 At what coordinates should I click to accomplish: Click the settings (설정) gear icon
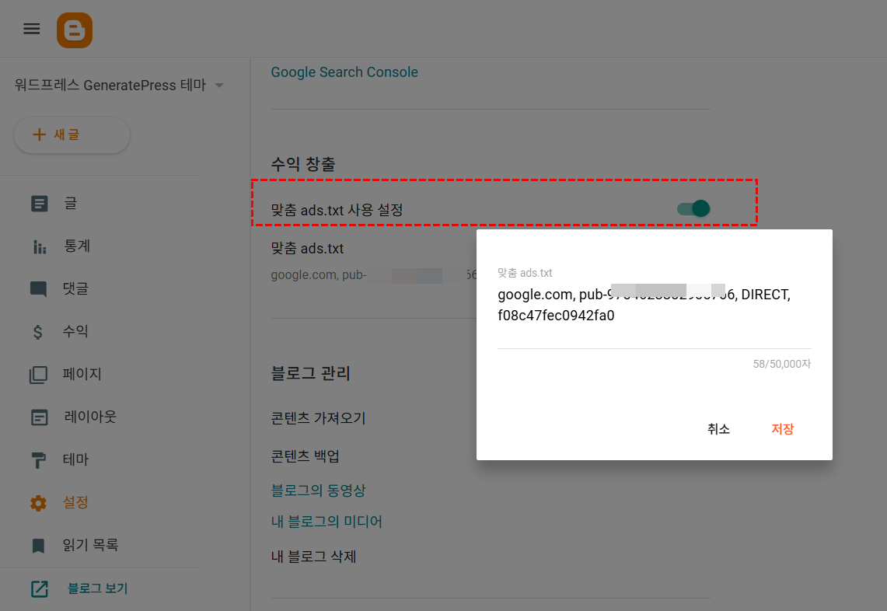[x=38, y=503]
